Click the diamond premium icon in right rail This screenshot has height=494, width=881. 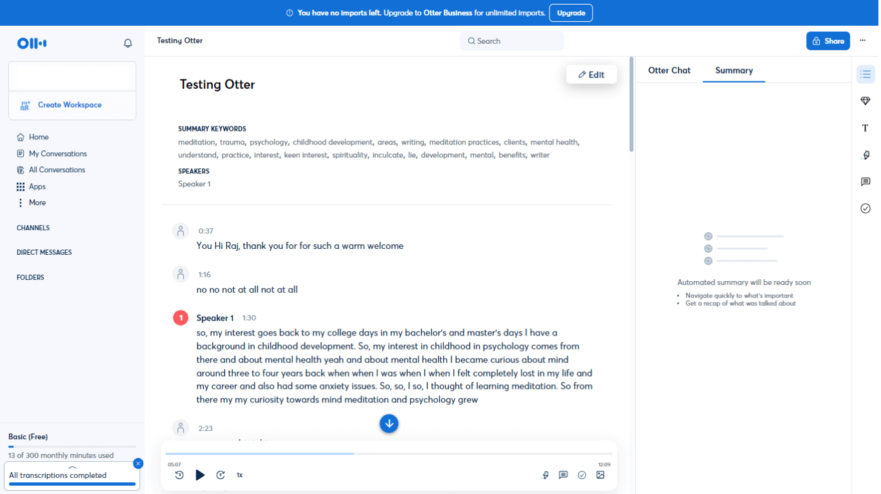[x=866, y=101]
